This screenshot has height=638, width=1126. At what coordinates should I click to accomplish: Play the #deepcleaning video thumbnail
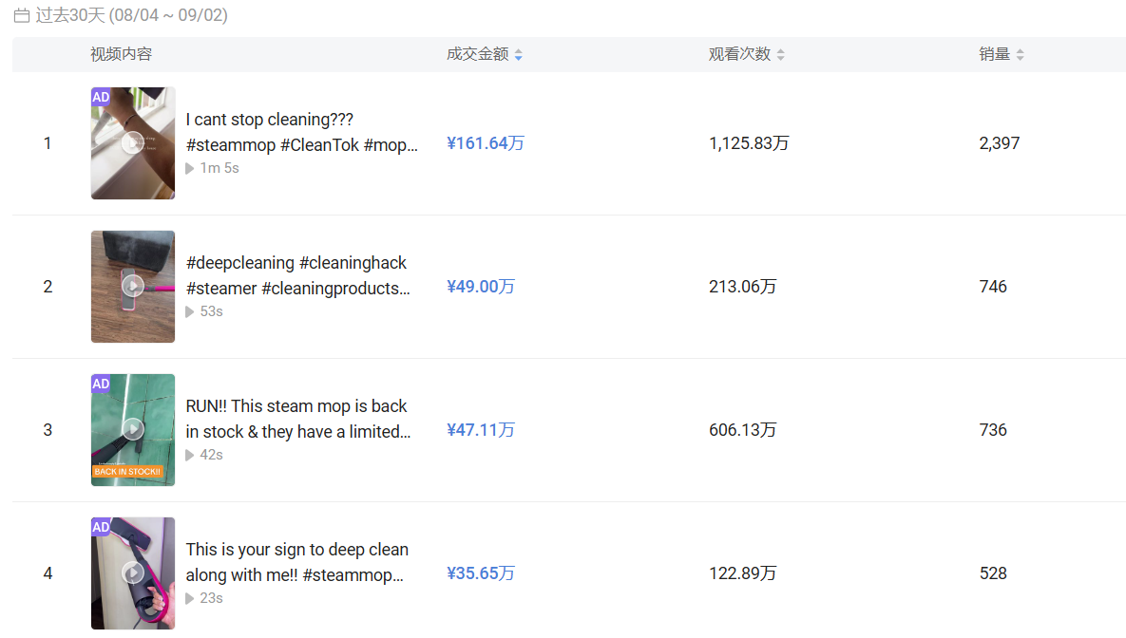[x=133, y=286]
